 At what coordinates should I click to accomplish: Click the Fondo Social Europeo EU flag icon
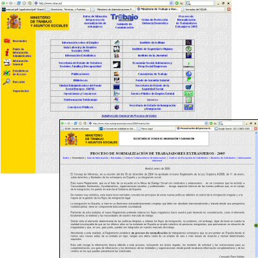(117, 87)
